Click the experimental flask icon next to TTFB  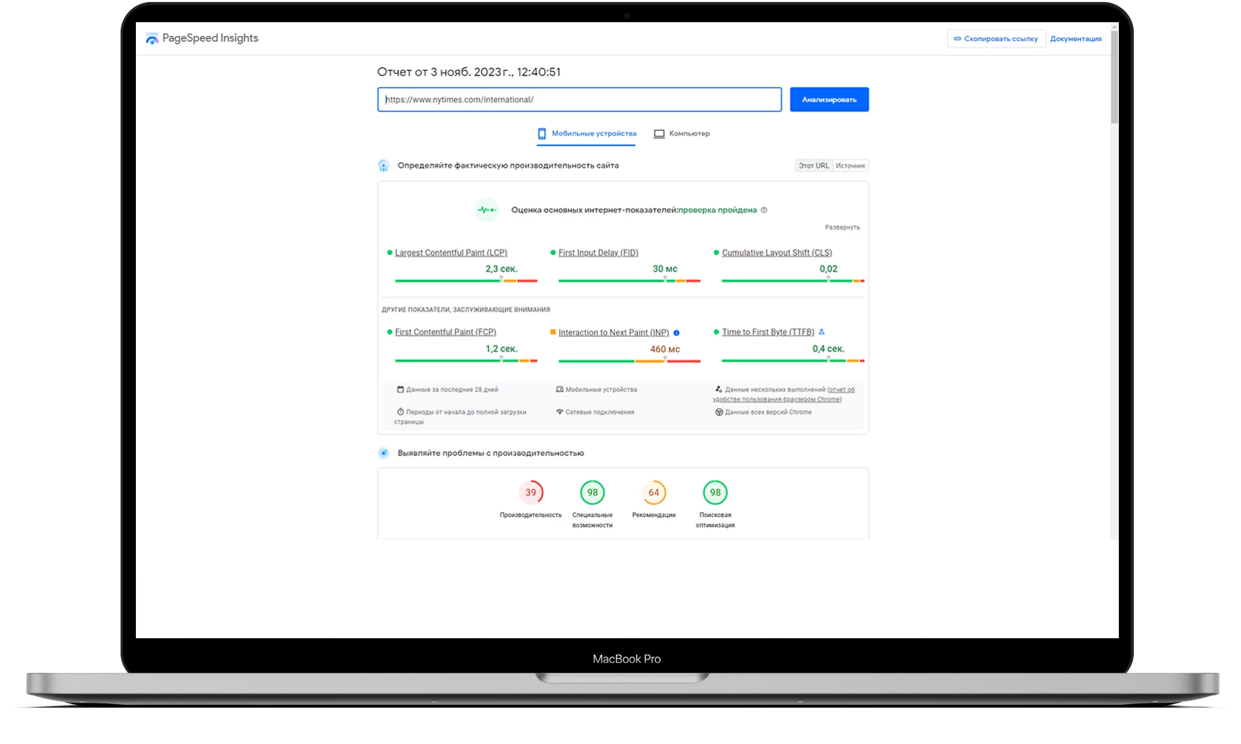[822, 332]
